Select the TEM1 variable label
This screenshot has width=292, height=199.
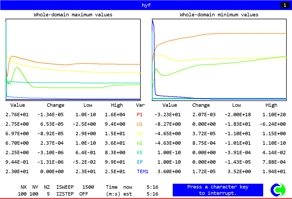[x=143, y=172]
